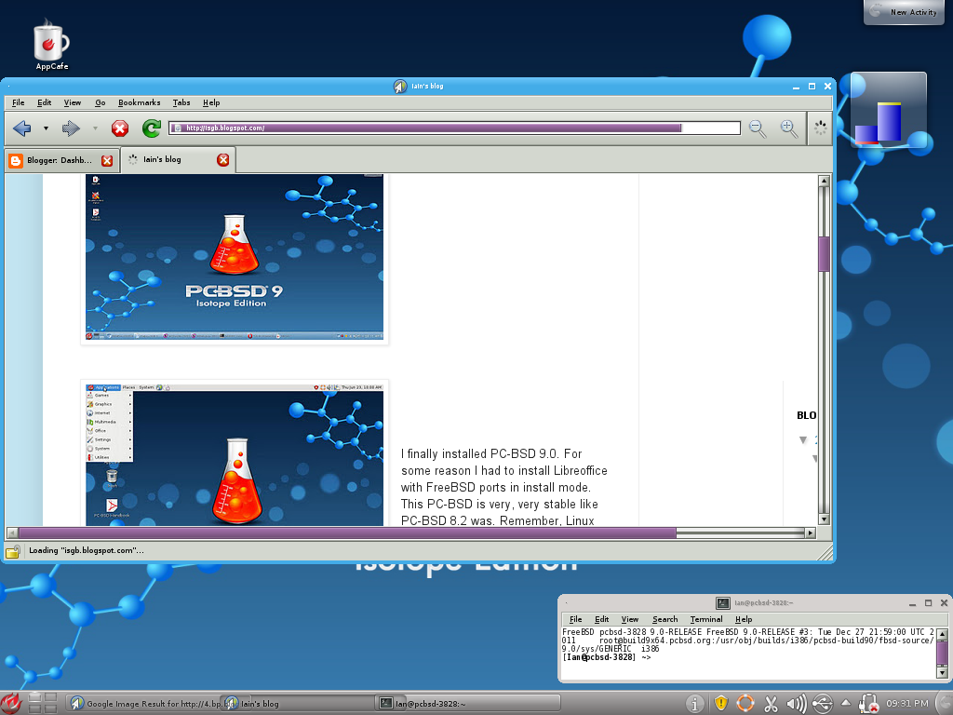953x715 pixels.
Task: Click the yellow shield update tray icon
Action: tap(721, 704)
